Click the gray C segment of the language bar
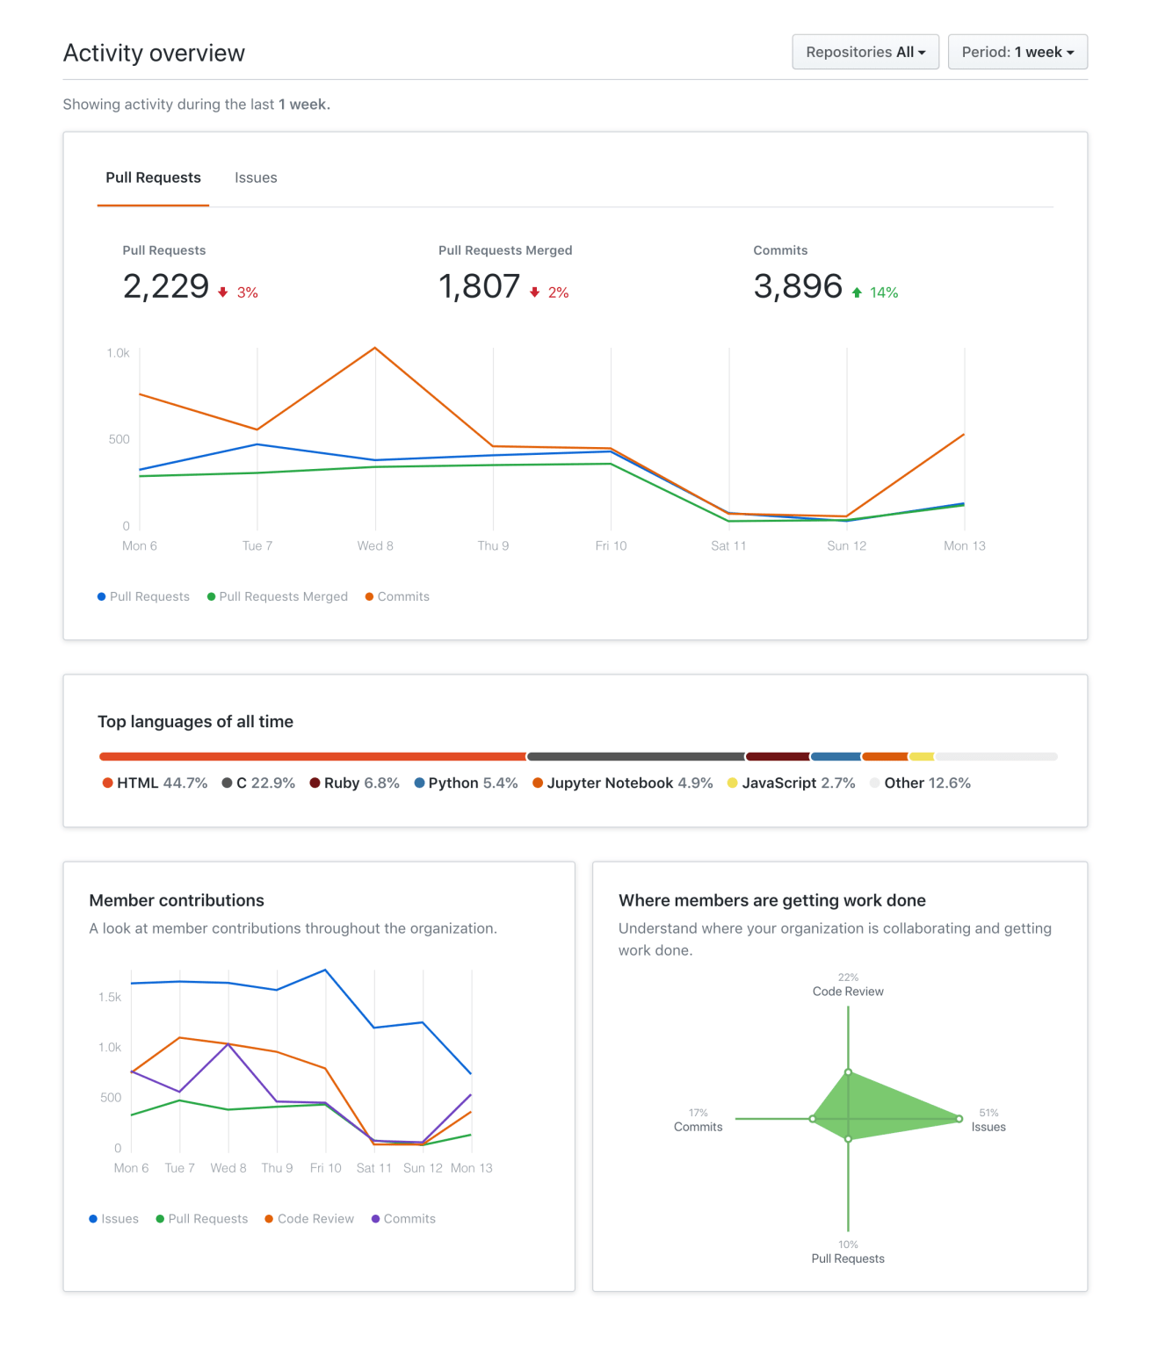This screenshot has height=1349, width=1151. click(x=634, y=755)
